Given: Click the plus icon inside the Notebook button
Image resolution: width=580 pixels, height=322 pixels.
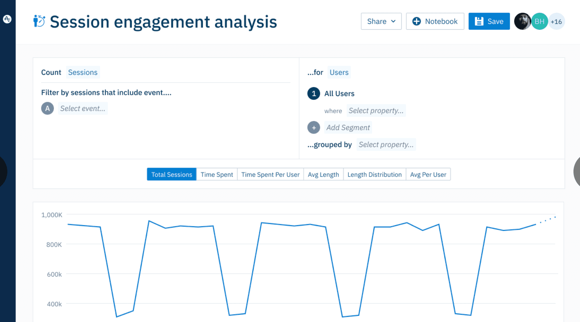Looking at the screenshot, I should click(417, 21).
